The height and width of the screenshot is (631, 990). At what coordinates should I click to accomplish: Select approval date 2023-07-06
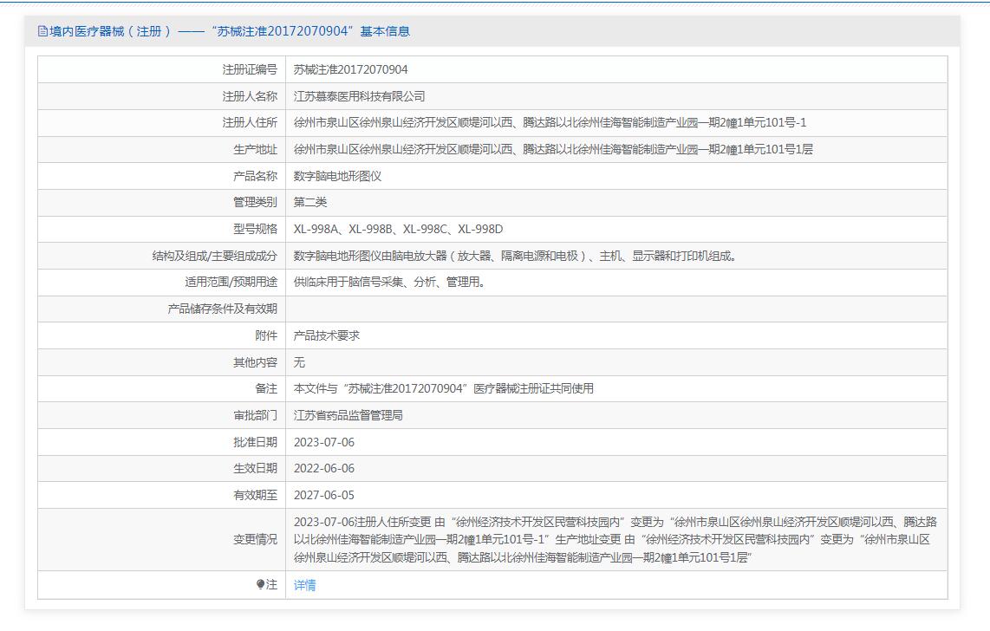click(323, 442)
